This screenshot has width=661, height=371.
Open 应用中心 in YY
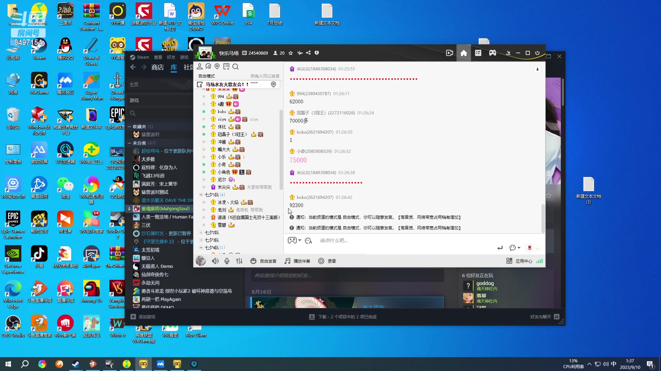[519, 261]
